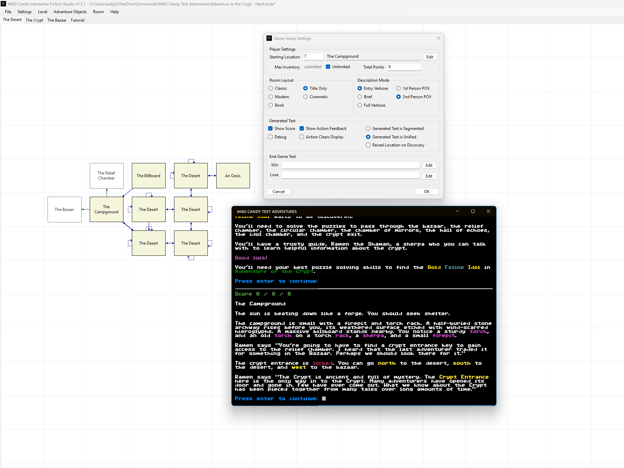Edit the starting location The Campground
624x468 pixels.
pos(430,57)
